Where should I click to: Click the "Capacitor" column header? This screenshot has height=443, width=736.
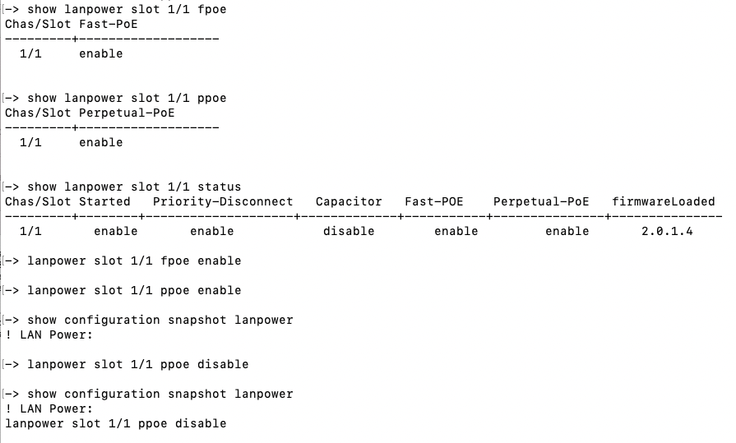click(349, 201)
